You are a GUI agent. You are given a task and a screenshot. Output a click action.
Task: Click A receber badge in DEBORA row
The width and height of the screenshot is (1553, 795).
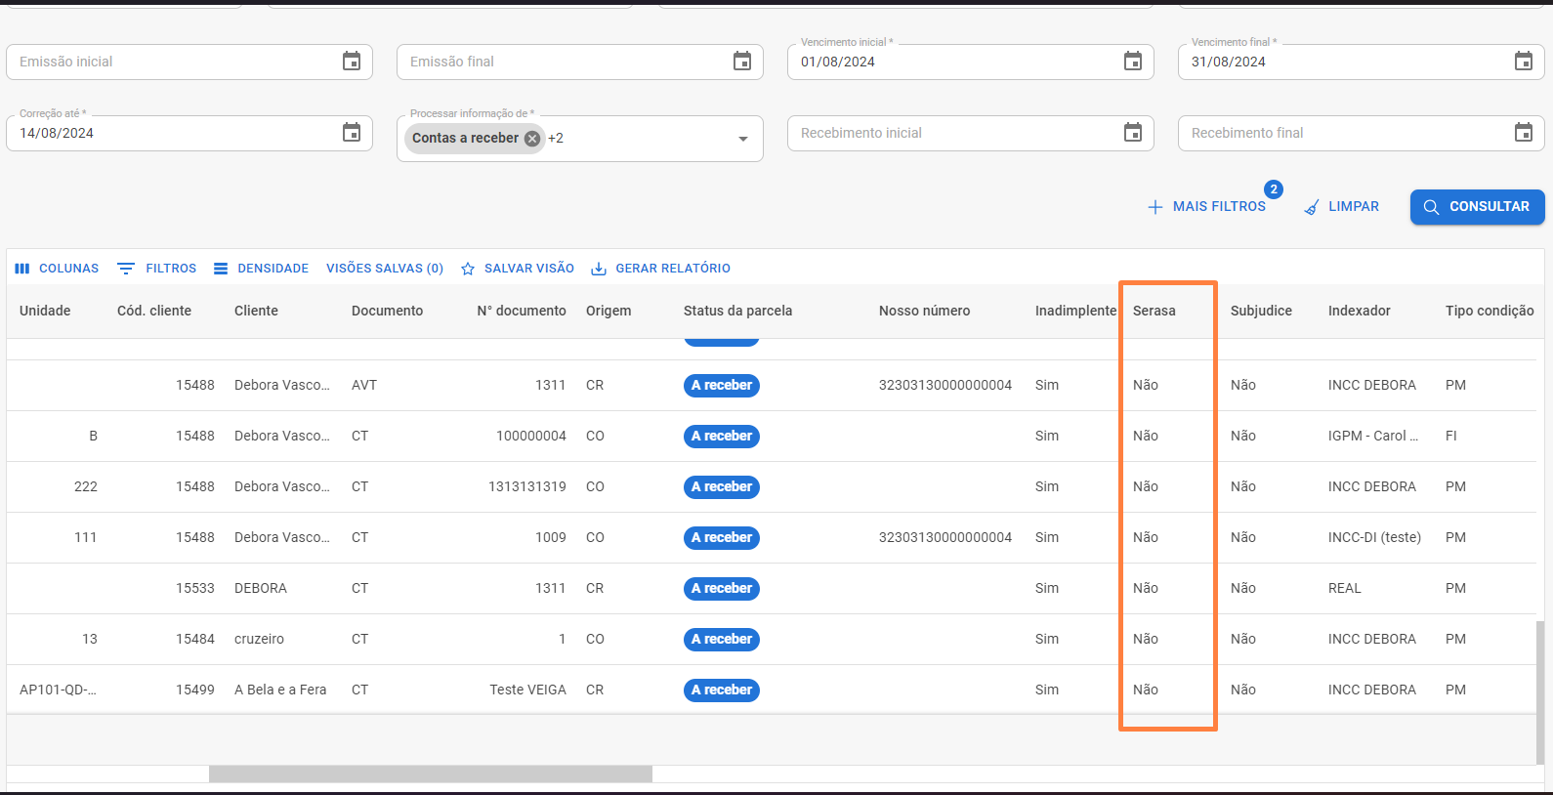pyautogui.click(x=722, y=588)
